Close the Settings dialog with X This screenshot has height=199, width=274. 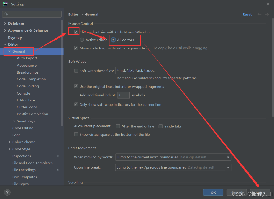coord(268,4)
